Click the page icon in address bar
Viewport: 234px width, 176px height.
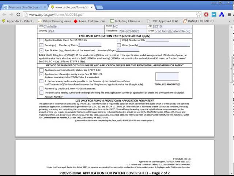(x=26, y=15)
